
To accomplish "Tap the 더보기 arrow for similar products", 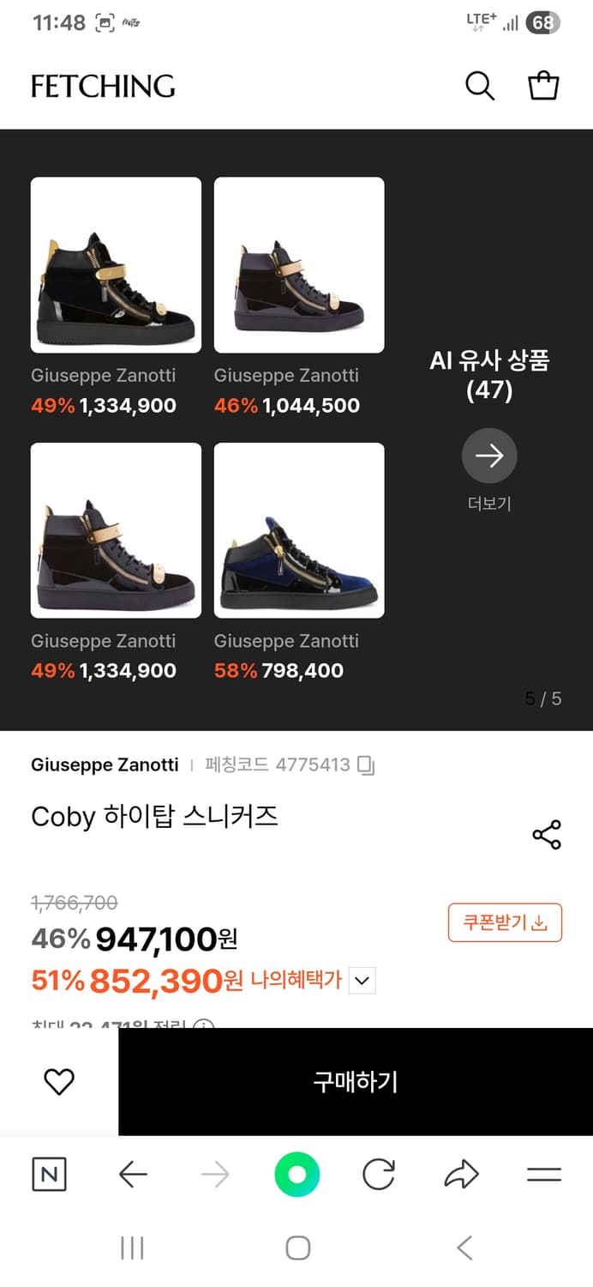I will coord(489,456).
